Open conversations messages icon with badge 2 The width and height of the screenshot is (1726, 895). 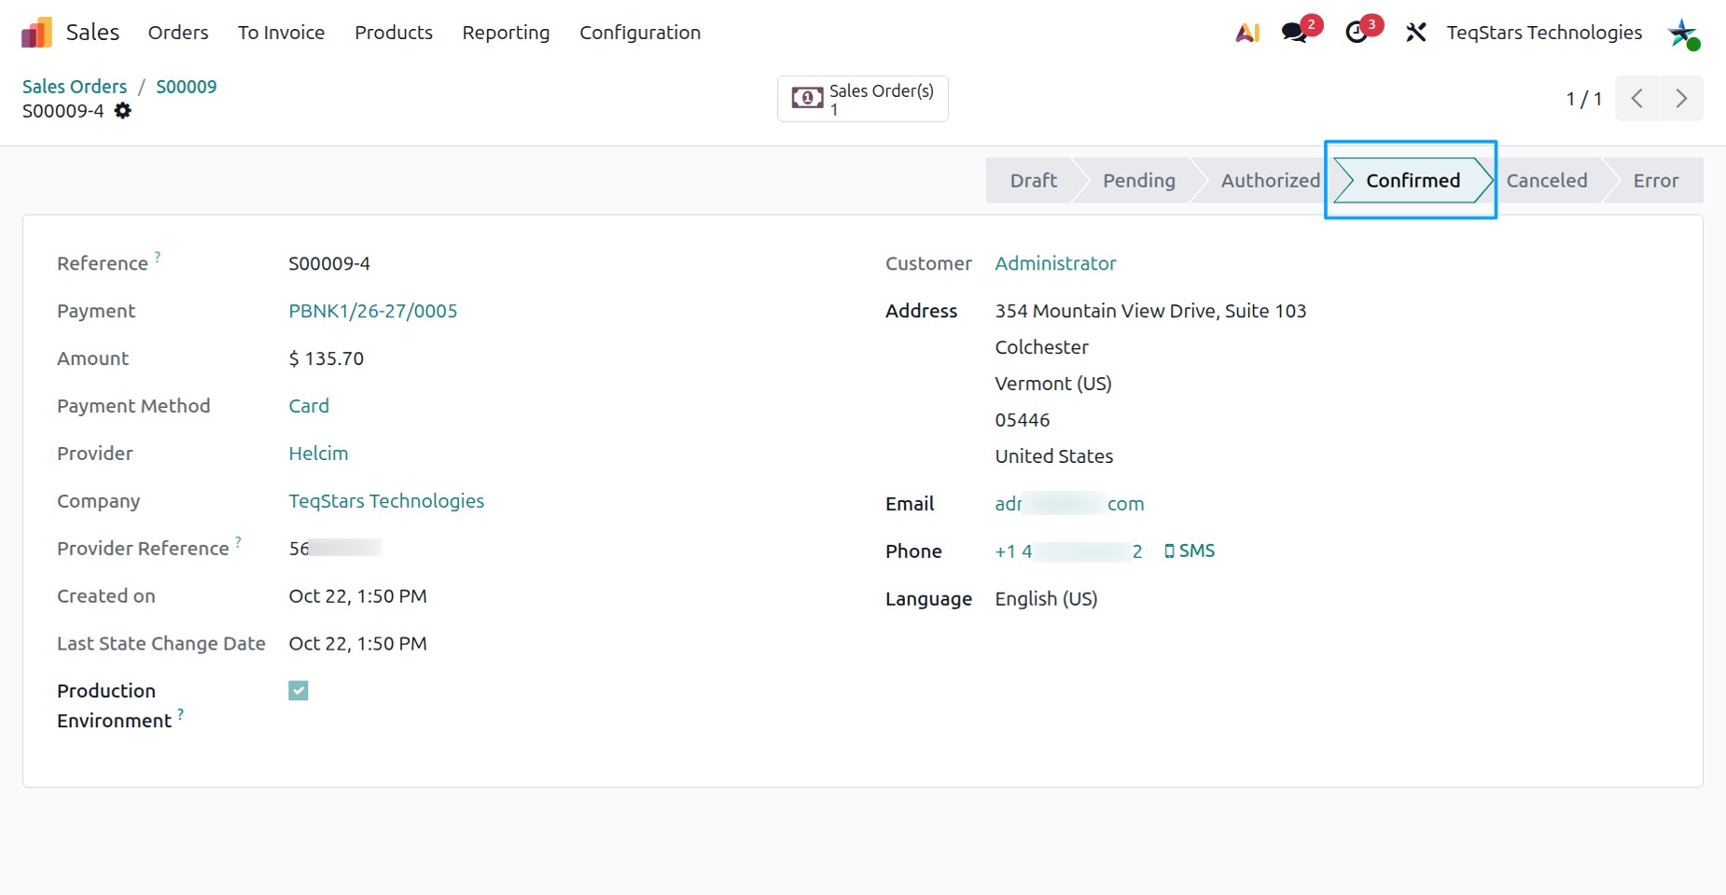[1295, 33]
